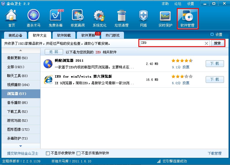Select 图形图像 (172) category
This screenshot has height=165, width=230.
click(21, 130)
